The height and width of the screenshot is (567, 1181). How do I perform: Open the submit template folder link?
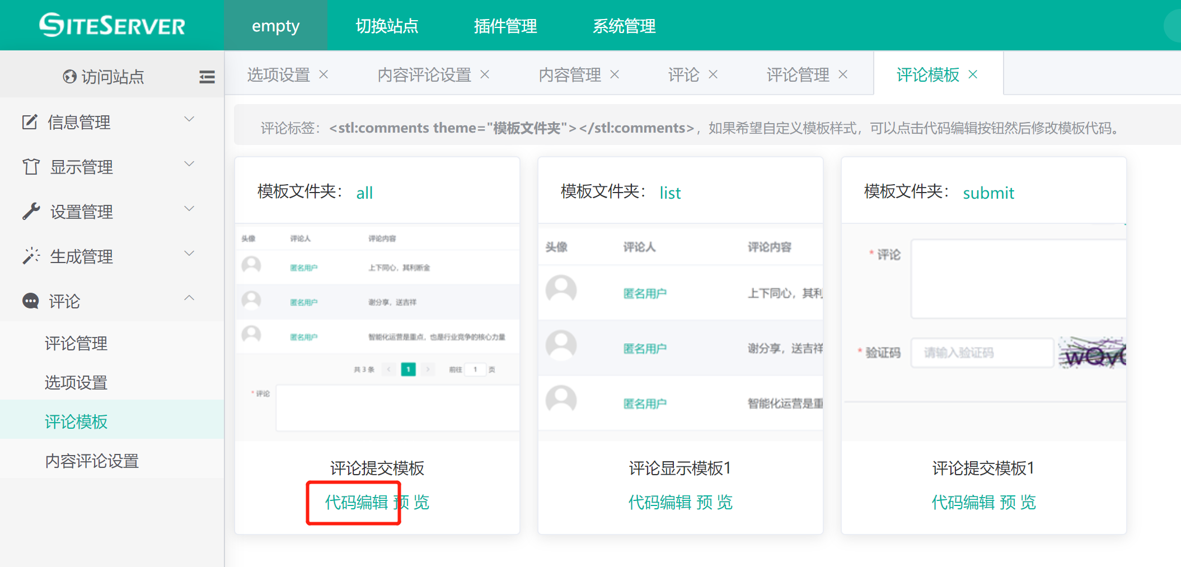click(988, 193)
